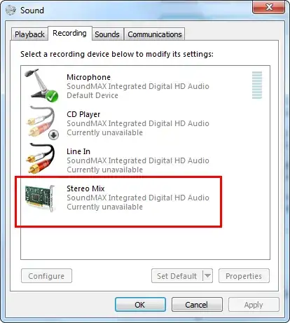Select the "Line In" device name
This screenshot has width=290, height=323.
point(78,151)
